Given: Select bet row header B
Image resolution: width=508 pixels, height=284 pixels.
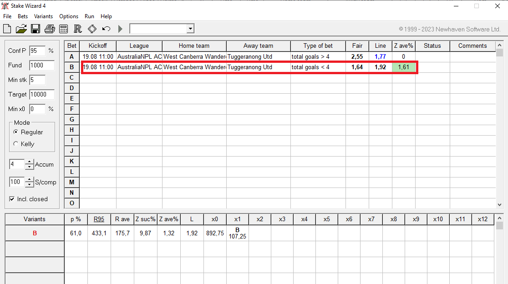Looking at the screenshot, I should coord(71,67).
